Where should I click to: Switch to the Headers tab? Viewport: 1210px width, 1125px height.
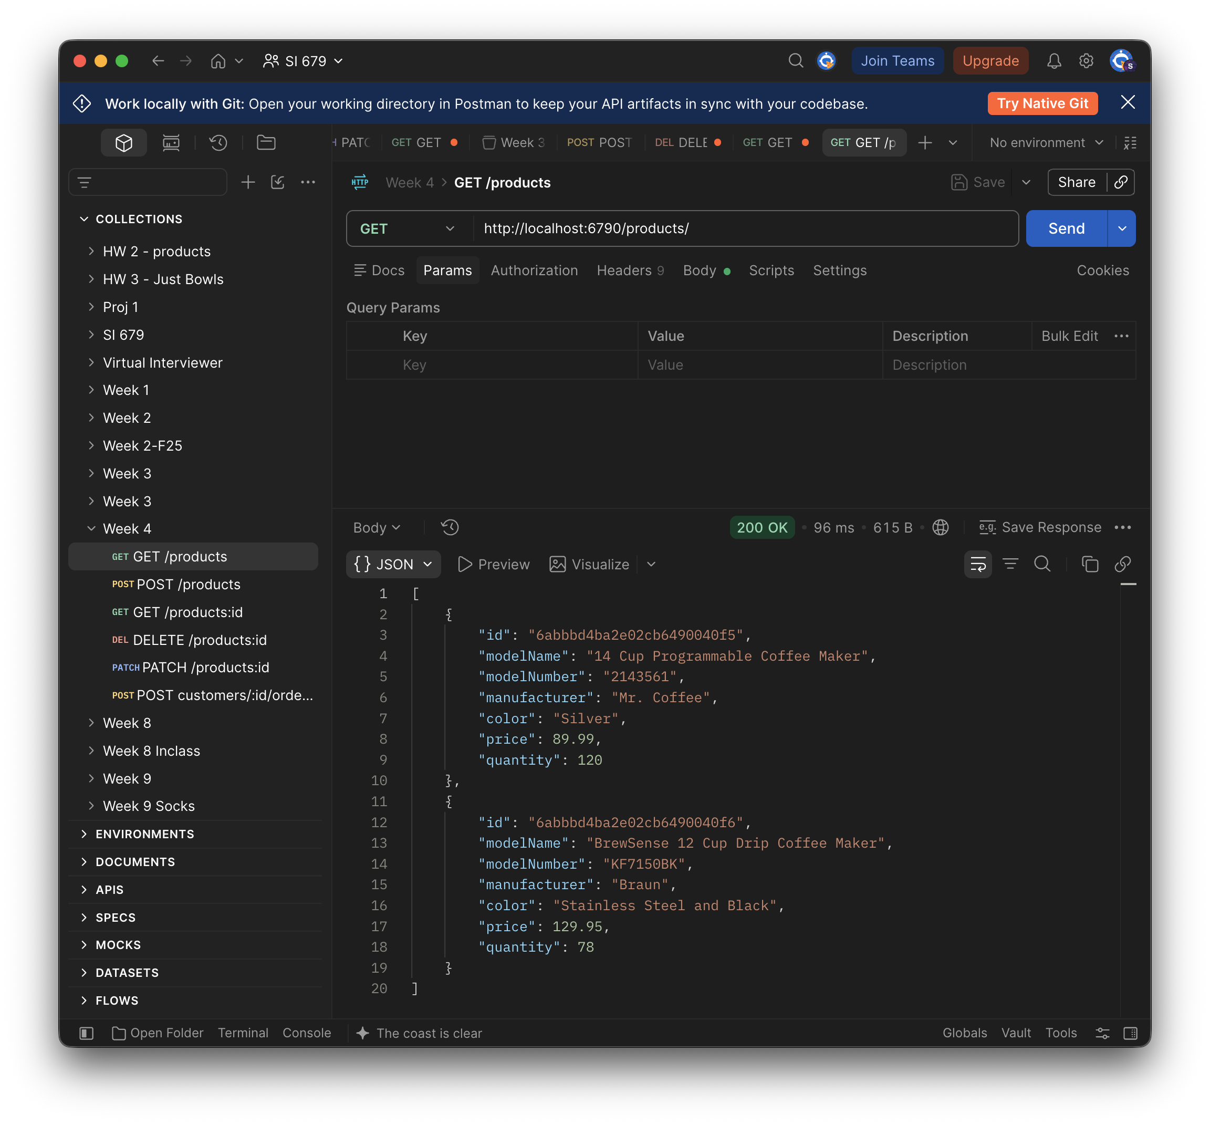(x=630, y=270)
